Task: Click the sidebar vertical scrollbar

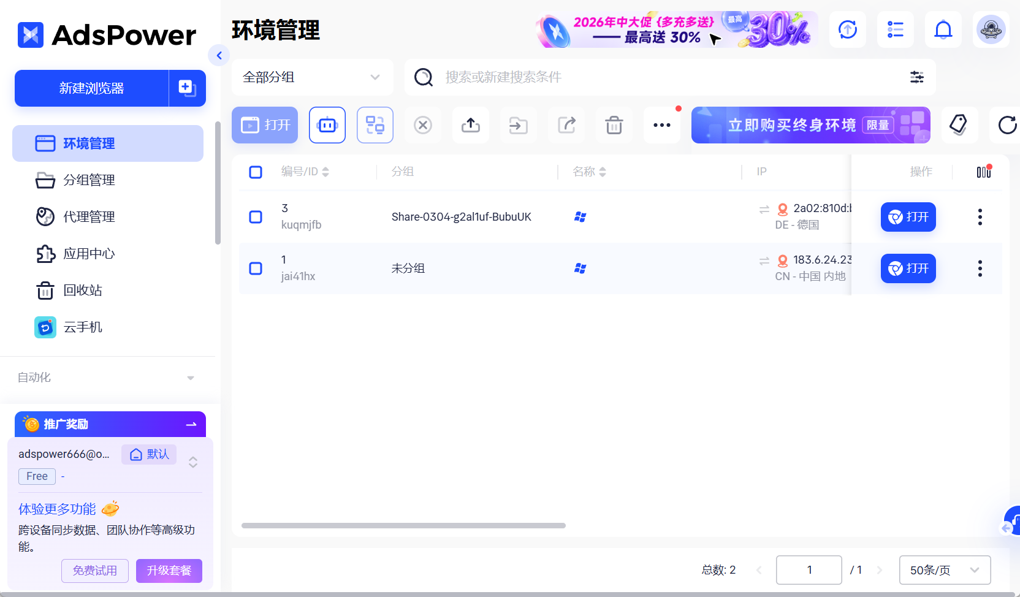Action: tap(218, 183)
